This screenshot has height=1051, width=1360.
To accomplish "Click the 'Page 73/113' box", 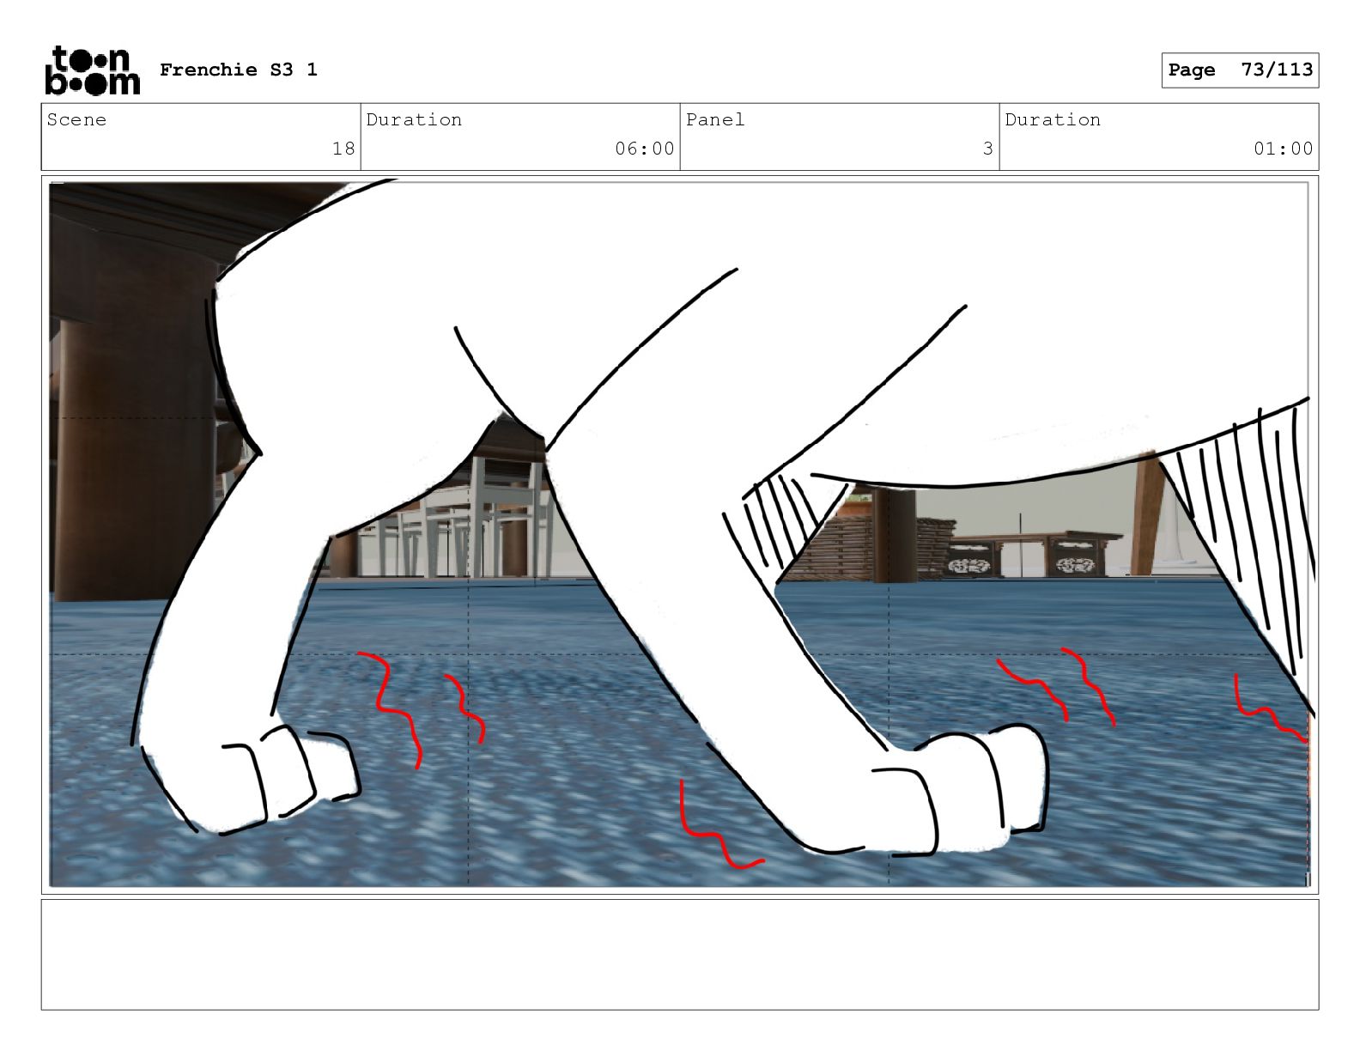I will pyautogui.click(x=1240, y=70).
